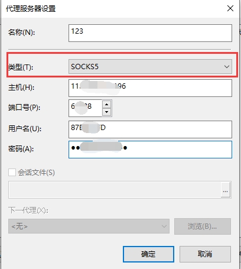Click the 端口号(P) port number field
This screenshot has height=269, width=241.
(85, 108)
